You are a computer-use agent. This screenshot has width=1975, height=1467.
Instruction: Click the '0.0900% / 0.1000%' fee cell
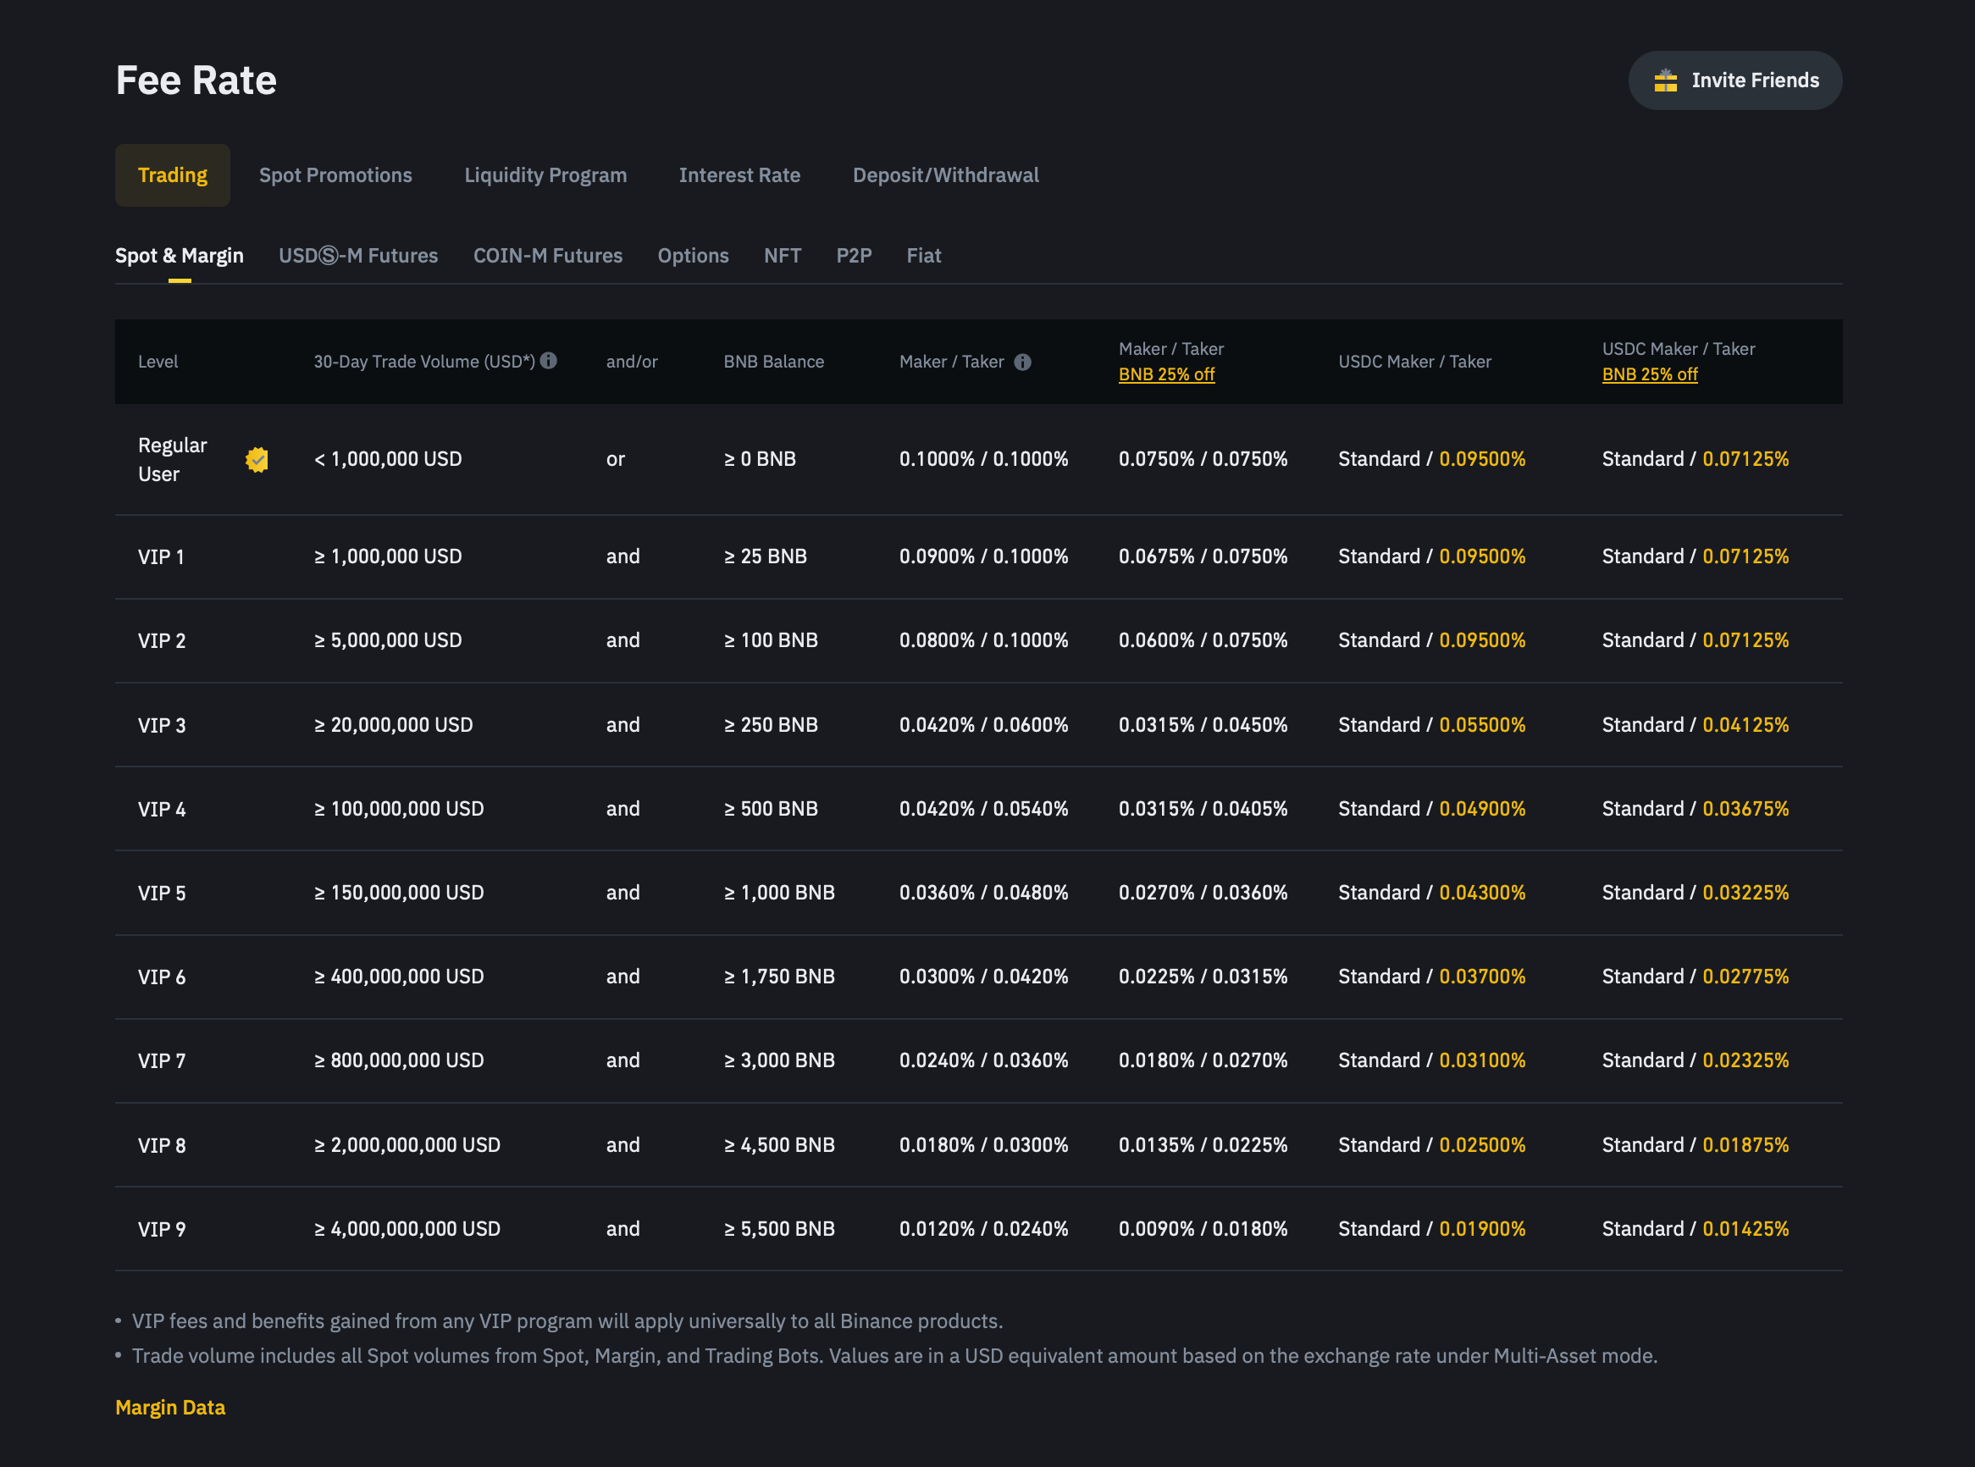point(984,556)
